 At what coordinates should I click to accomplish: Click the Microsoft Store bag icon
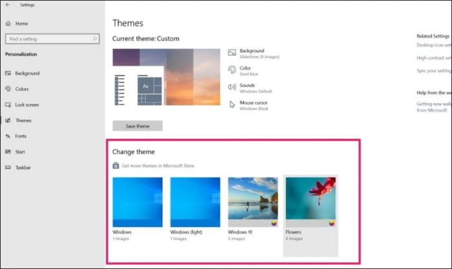pyautogui.click(x=116, y=166)
